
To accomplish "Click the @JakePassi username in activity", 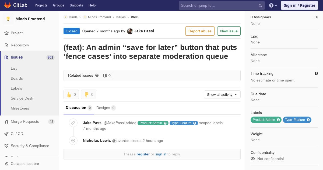I will click(x=114, y=123).
